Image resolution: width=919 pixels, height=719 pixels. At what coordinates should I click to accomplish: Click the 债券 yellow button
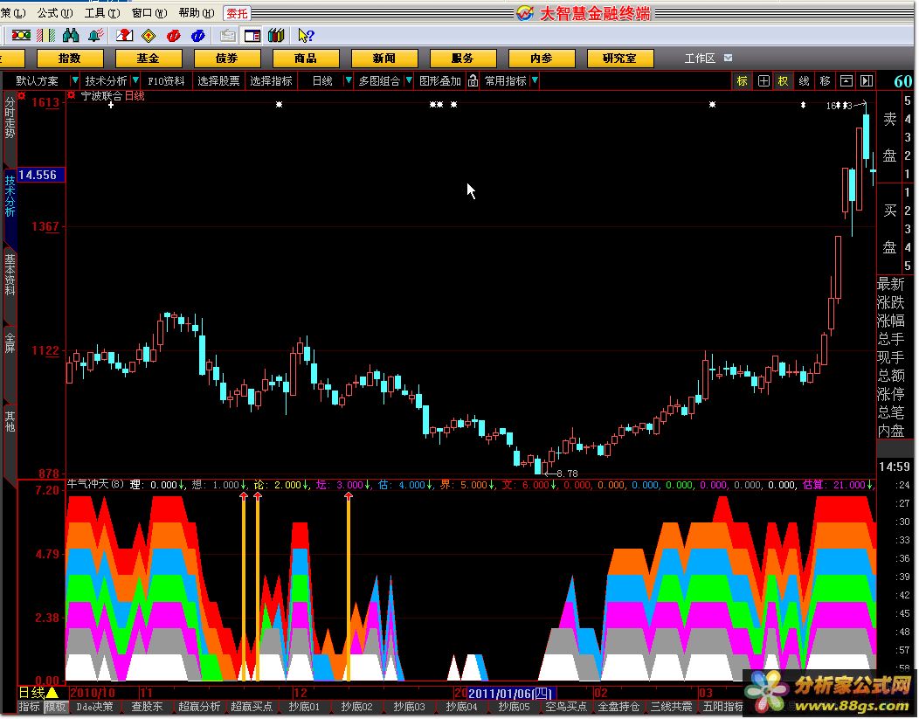pyautogui.click(x=227, y=58)
